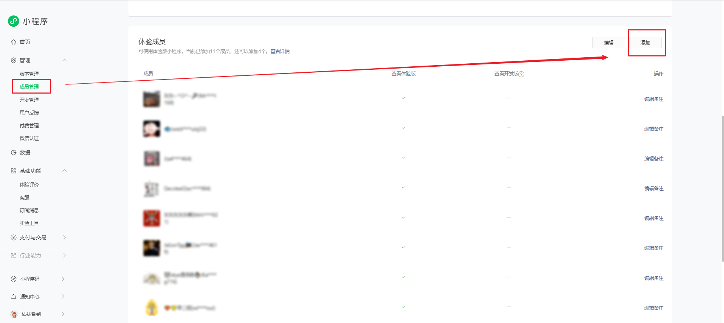The height and width of the screenshot is (323, 724).
Task: Click the 添加 button to add a member
Action: [x=645, y=43]
